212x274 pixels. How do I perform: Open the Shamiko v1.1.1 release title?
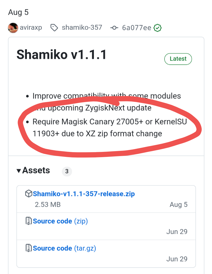click(x=61, y=55)
